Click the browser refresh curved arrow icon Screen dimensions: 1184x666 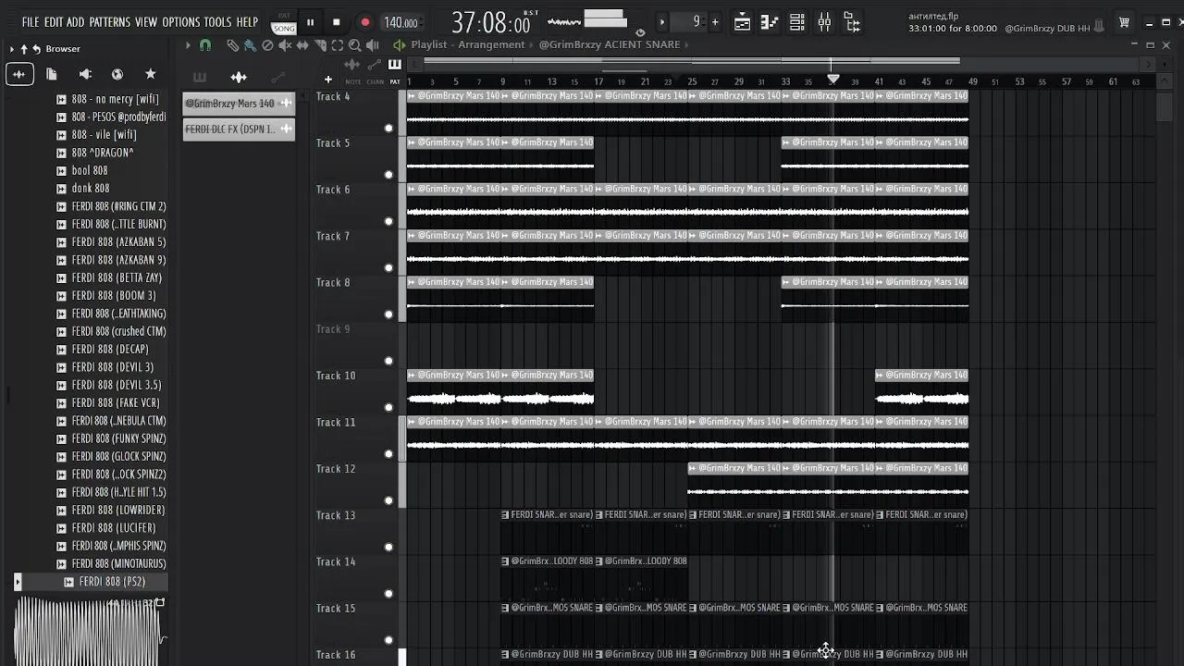pyautogui.click(x=36, y=49)
